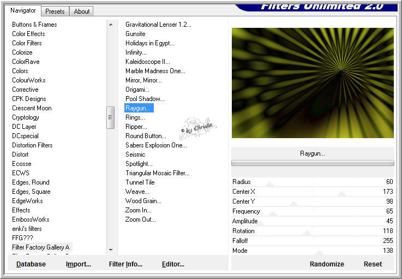Open the Editor... button
Screen dimensions: 402x279
[173, 264]
